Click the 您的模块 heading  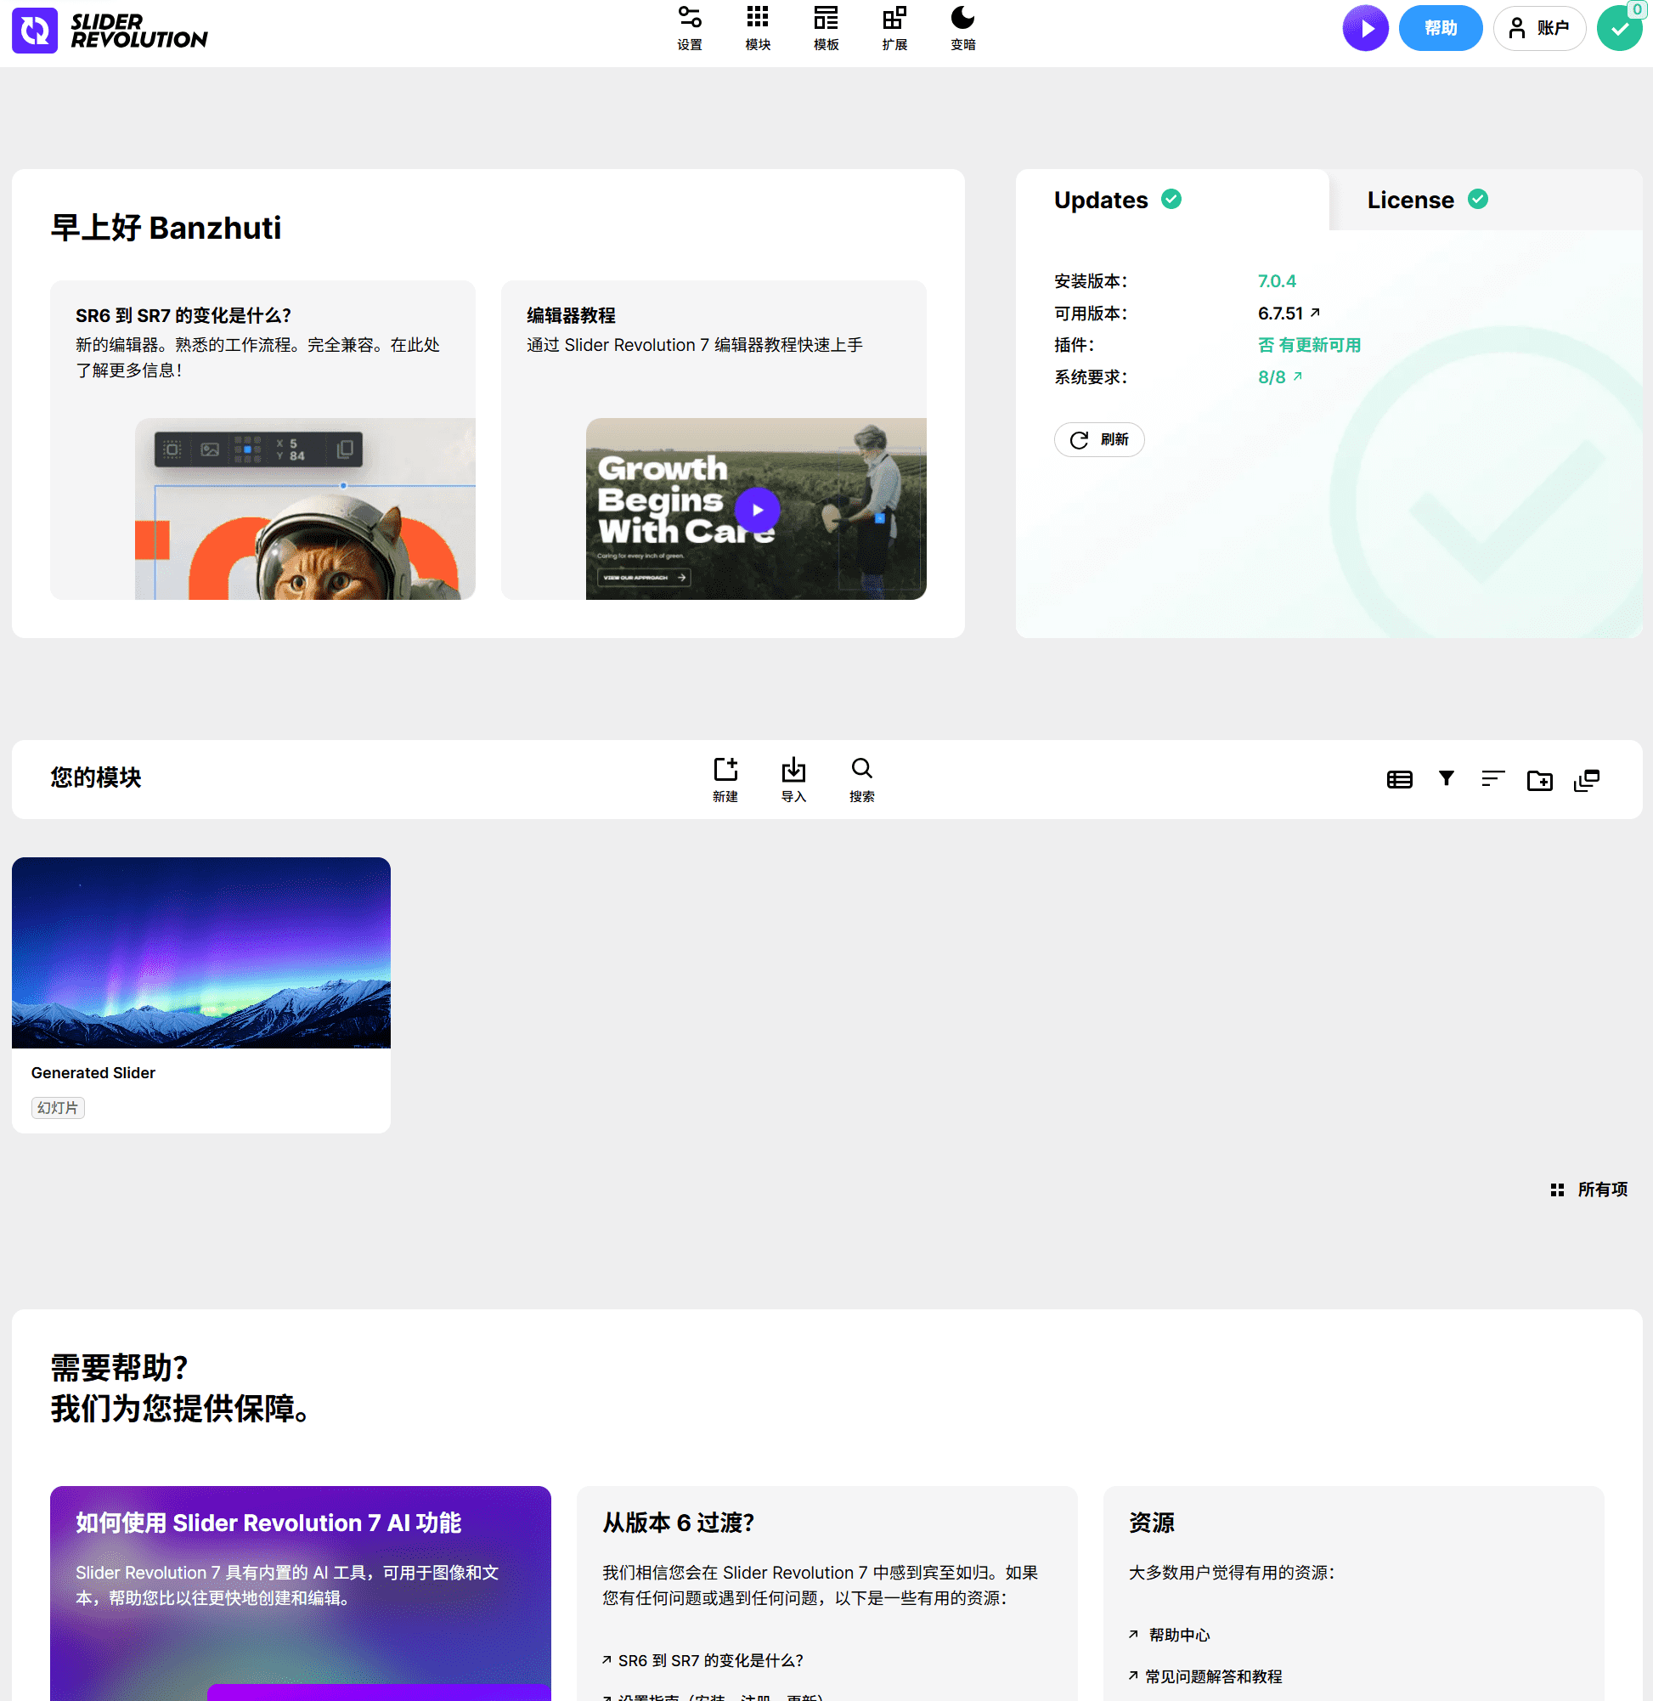pos(95,778)
